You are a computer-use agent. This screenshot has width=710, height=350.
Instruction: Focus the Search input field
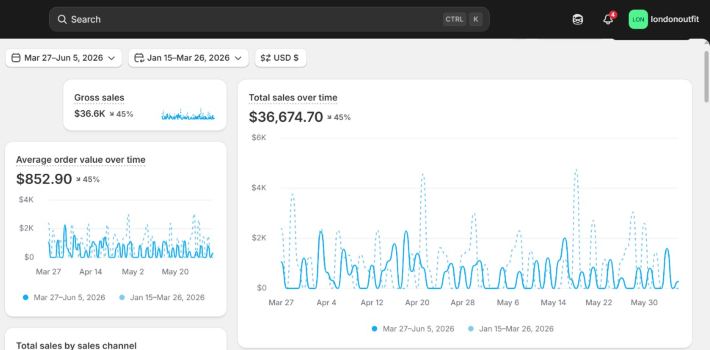tap(269, 19)
